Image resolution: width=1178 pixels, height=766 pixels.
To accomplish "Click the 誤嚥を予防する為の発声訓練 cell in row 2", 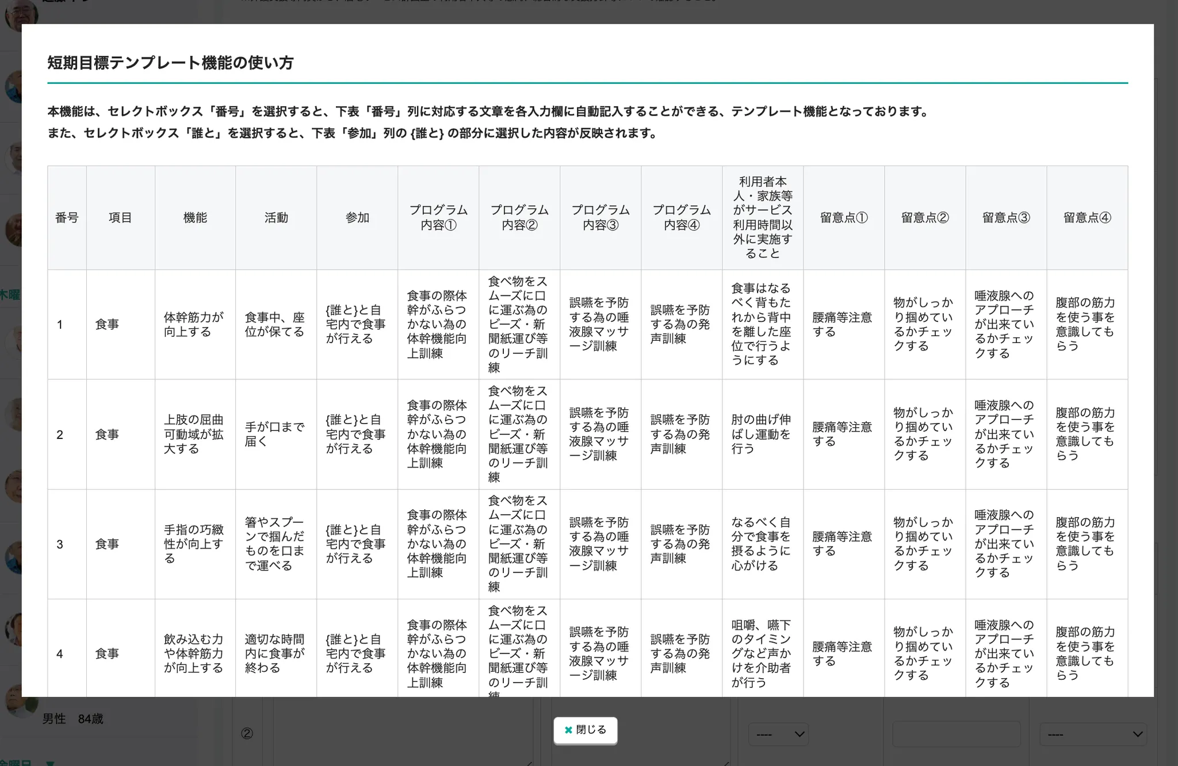I will (x=682, y=434).
